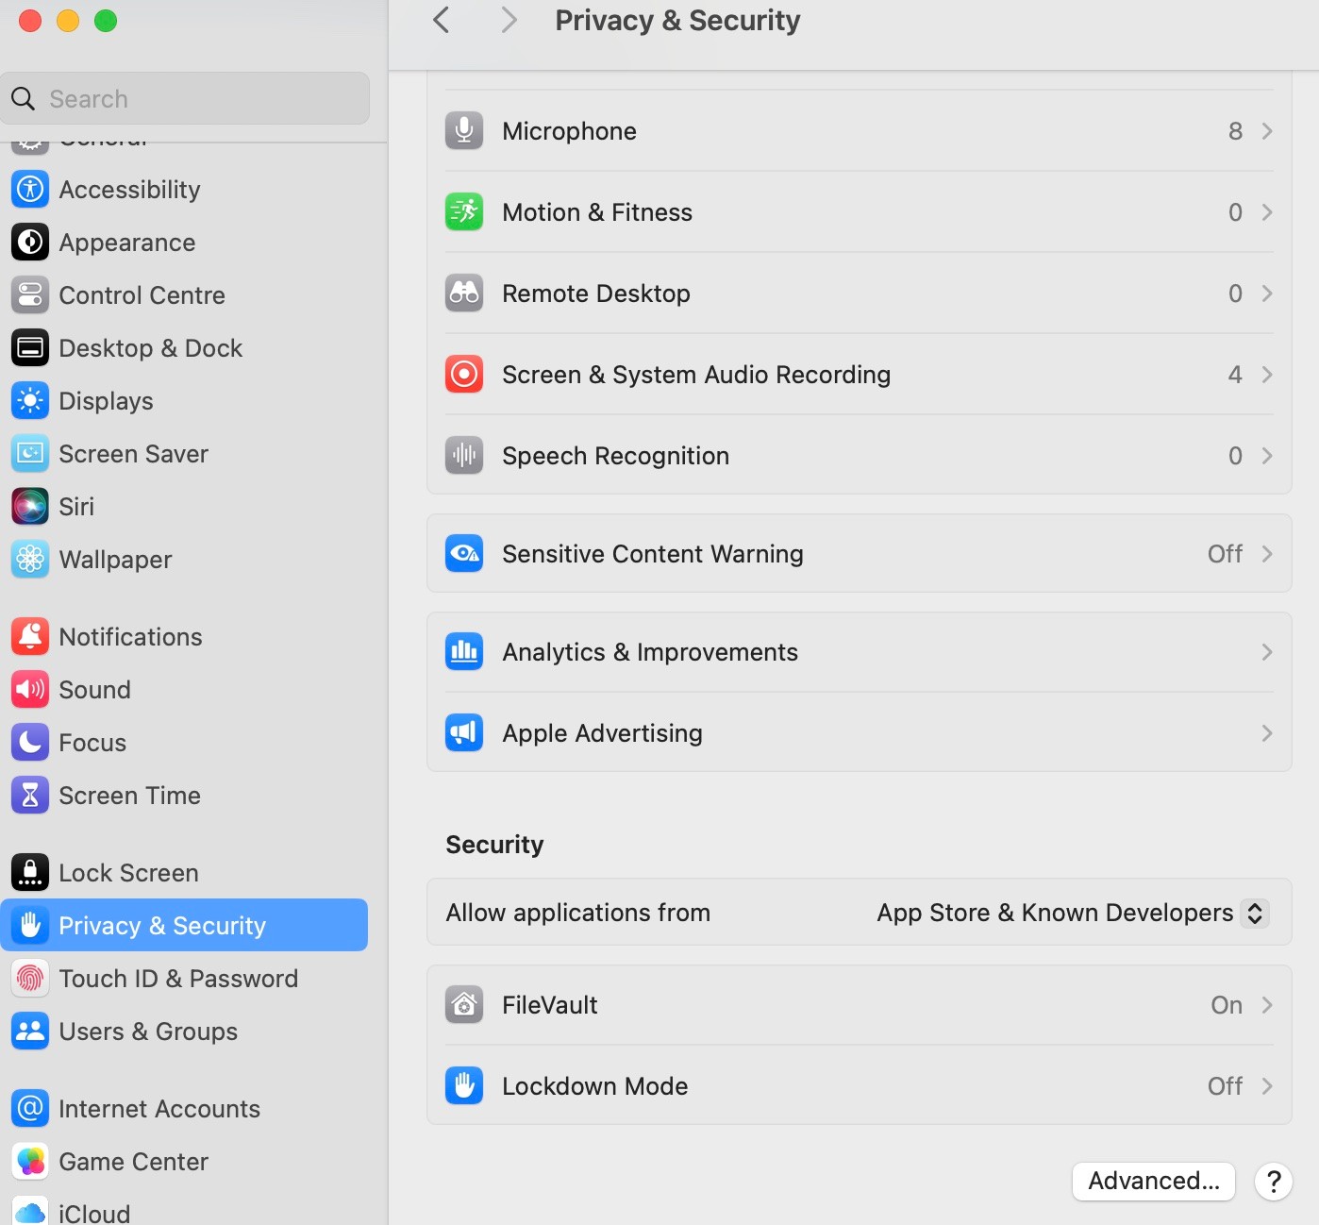
Task: Expand Screen & System Audio Recording chevron
Action: (1267, 375)
